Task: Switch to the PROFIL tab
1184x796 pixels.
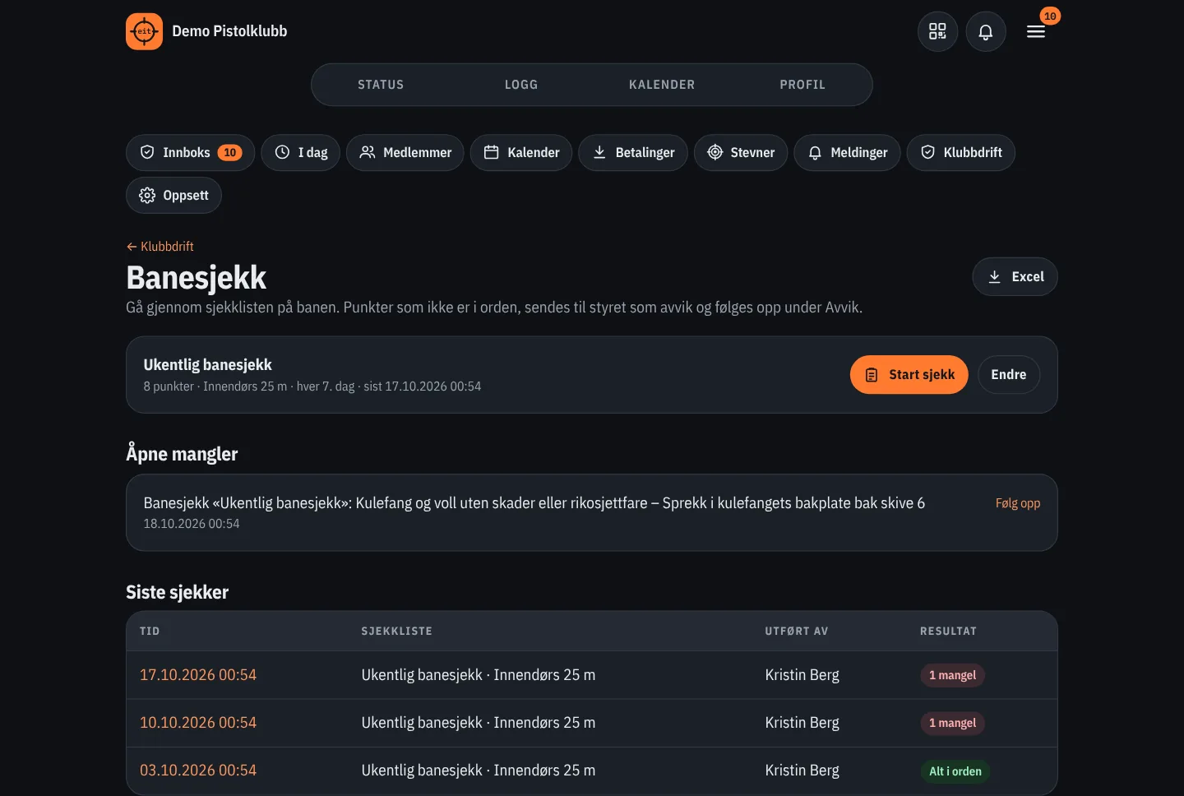Action: [802, 85]
